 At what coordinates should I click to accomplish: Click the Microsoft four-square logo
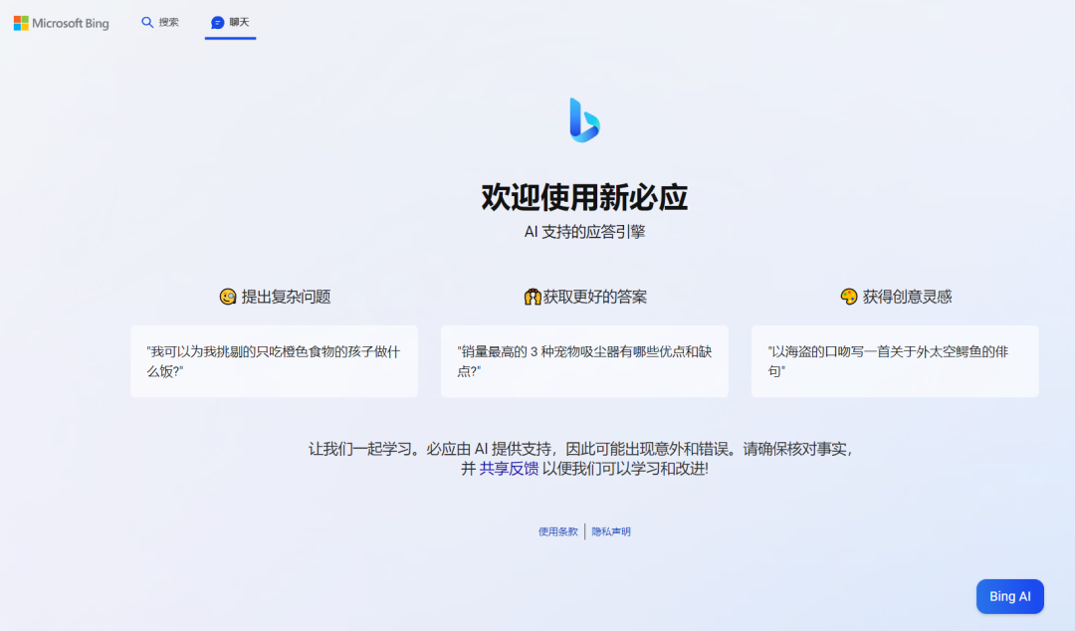21,23
